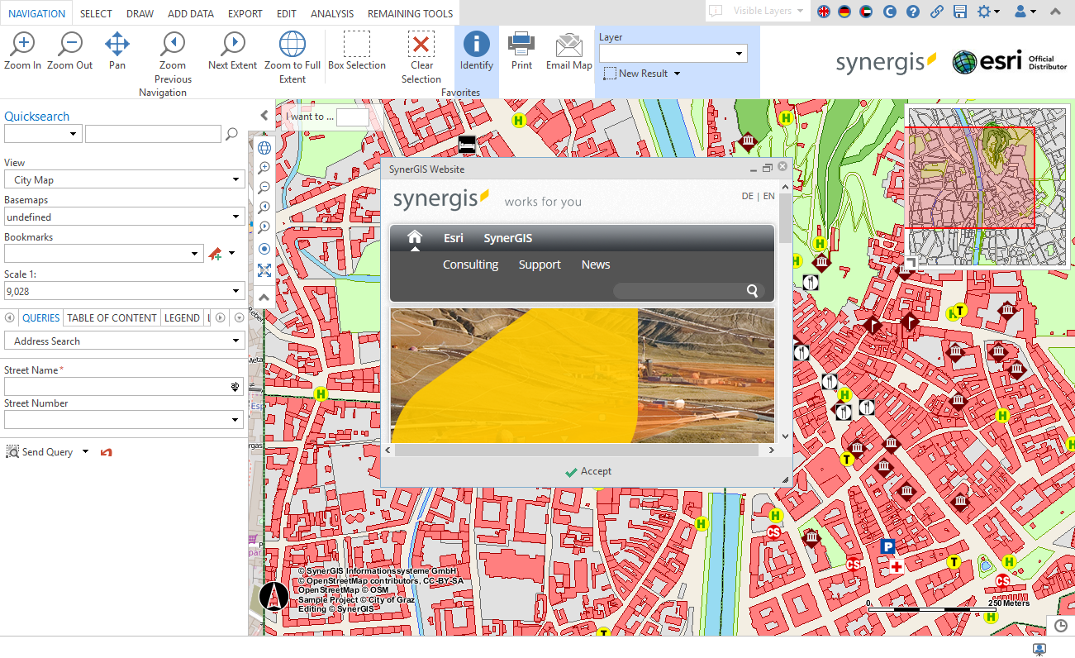Image resolution: width=1075 pixels, height=658 pixels.
Task: Open the Print tool
Action: (521, 50)
